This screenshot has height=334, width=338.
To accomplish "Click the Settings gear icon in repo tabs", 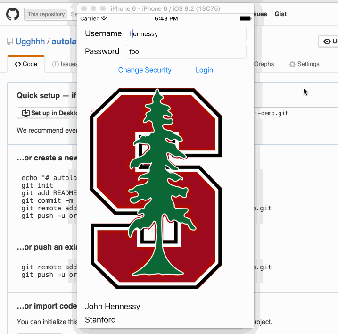I will [292, 64].
